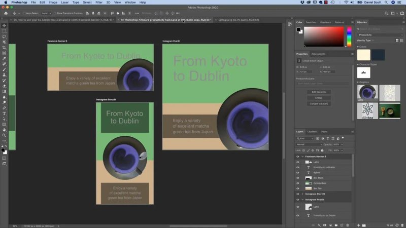Toggle the Auto-Select checkbox

[x=24, y=13]
